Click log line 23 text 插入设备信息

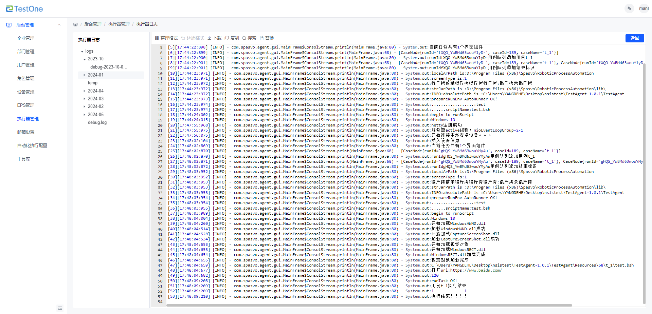tap(445, 141)
